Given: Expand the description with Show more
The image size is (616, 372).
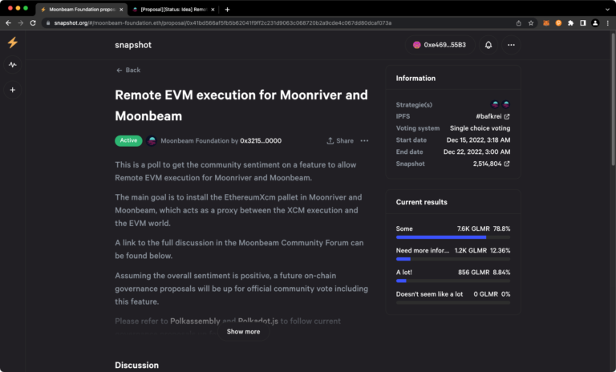Looking at the screenshot, I should 243,332.
